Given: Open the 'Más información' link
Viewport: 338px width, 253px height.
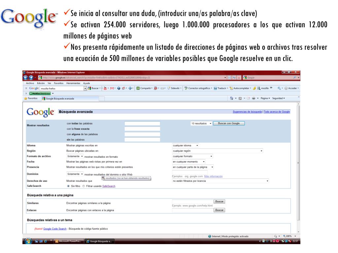Looking at the screenshot, I should (x=214, y=177).
